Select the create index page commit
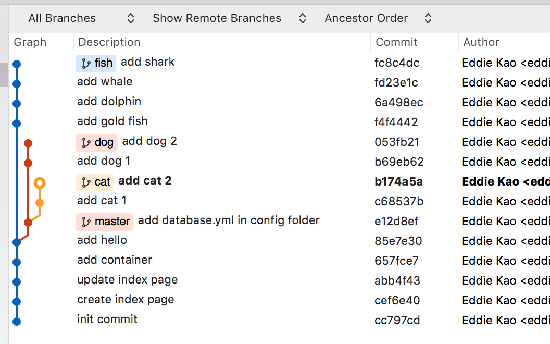550x344 pixels. (x=126, y=300)
